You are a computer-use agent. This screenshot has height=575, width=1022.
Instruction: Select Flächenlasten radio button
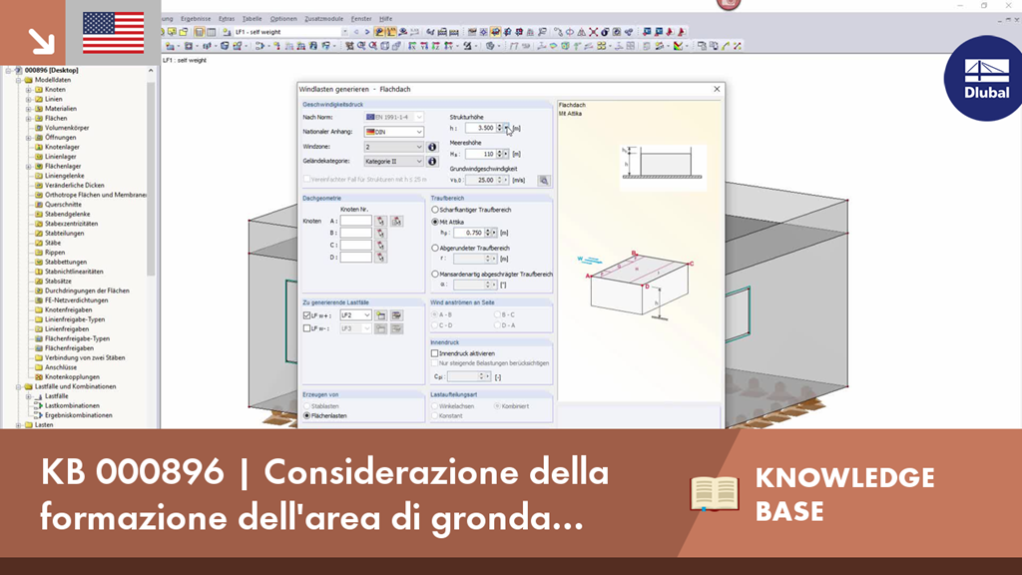click(x=307, y=416)
